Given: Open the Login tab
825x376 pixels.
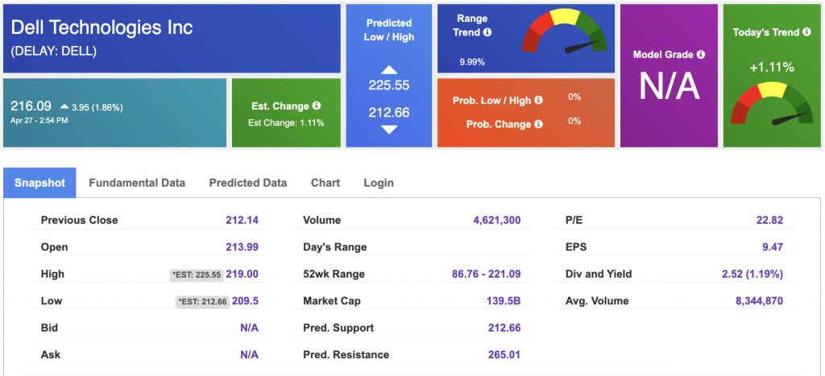Looking at the screenshot, I should [379, 183].
